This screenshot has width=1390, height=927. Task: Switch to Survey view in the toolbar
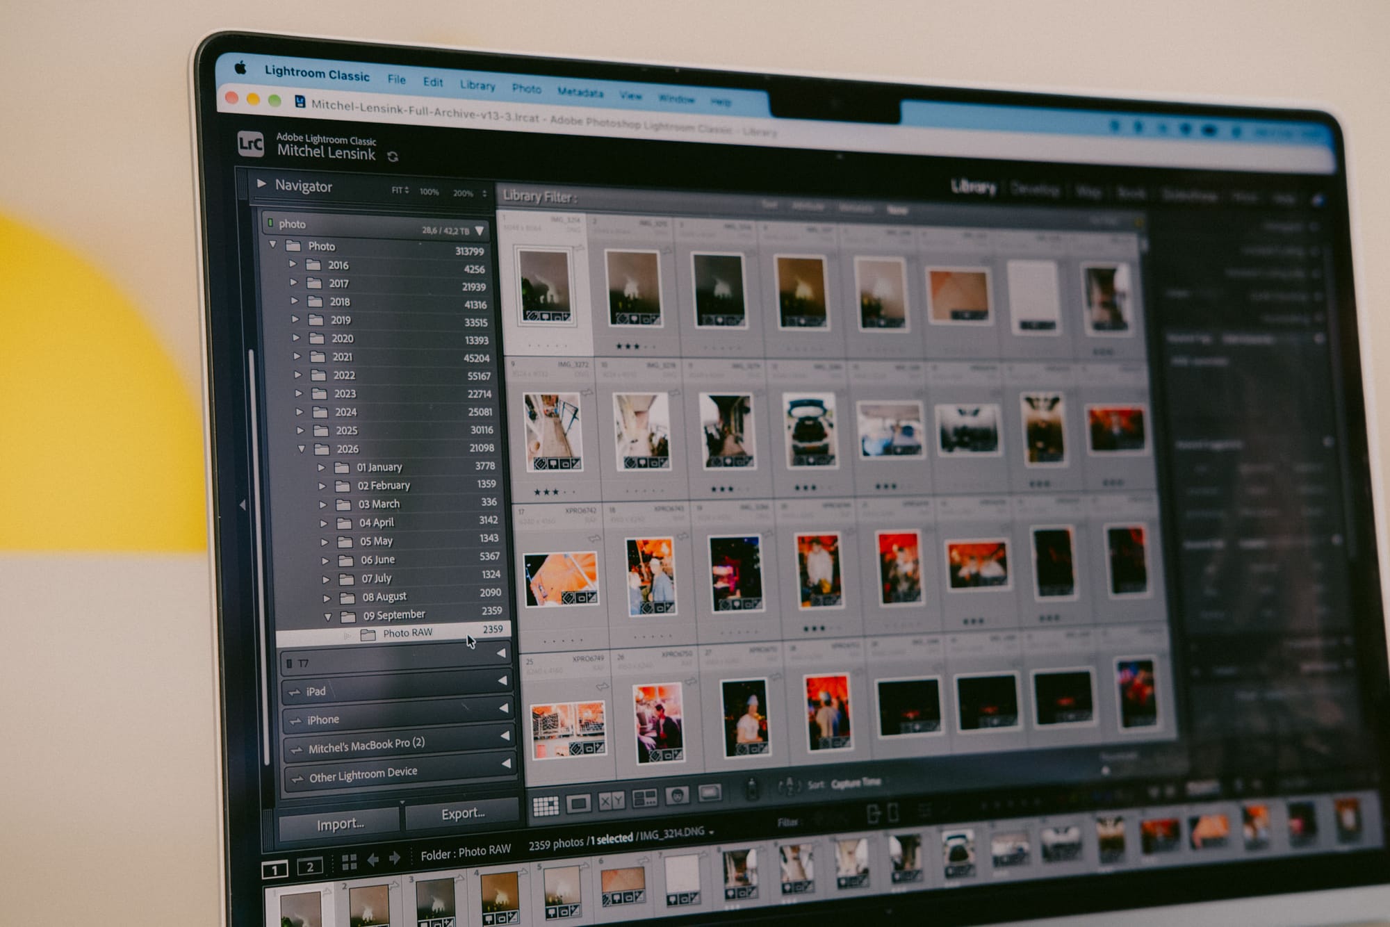point(645,798)
